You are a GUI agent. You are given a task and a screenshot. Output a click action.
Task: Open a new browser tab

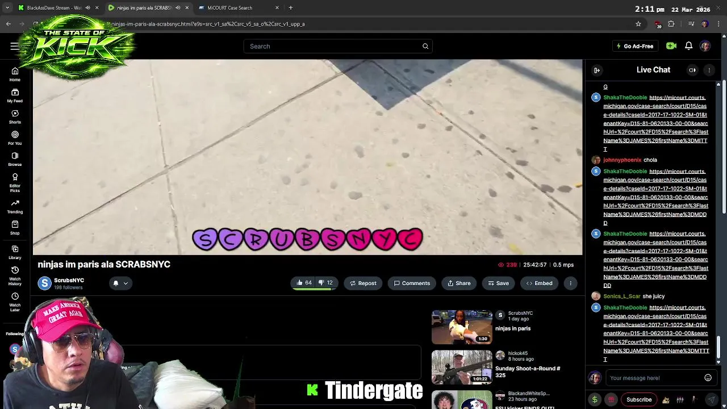pos(290,8)
